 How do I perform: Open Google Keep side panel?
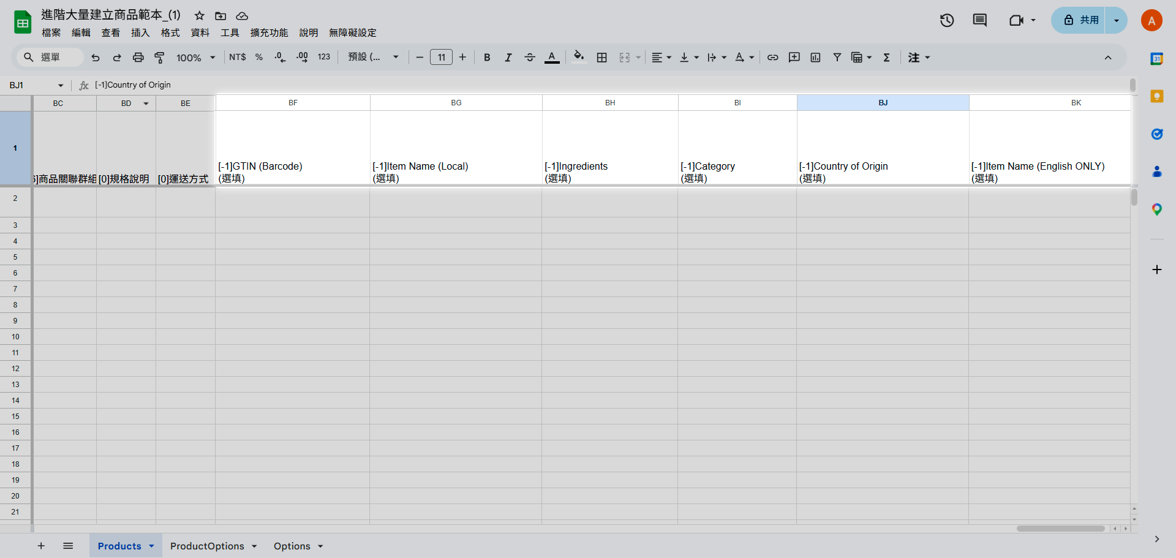[1157, 96]
